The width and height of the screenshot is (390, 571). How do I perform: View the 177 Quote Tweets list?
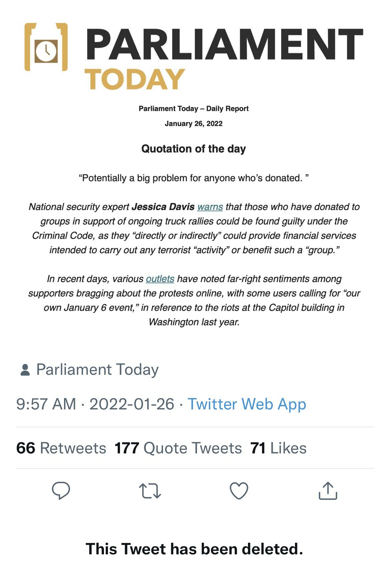point(178,448)
